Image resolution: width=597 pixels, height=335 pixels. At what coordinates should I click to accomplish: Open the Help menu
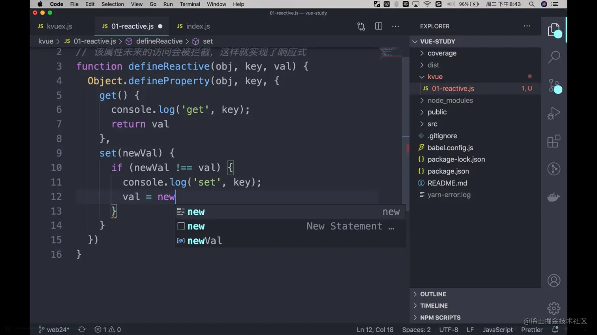click(238, 4)
